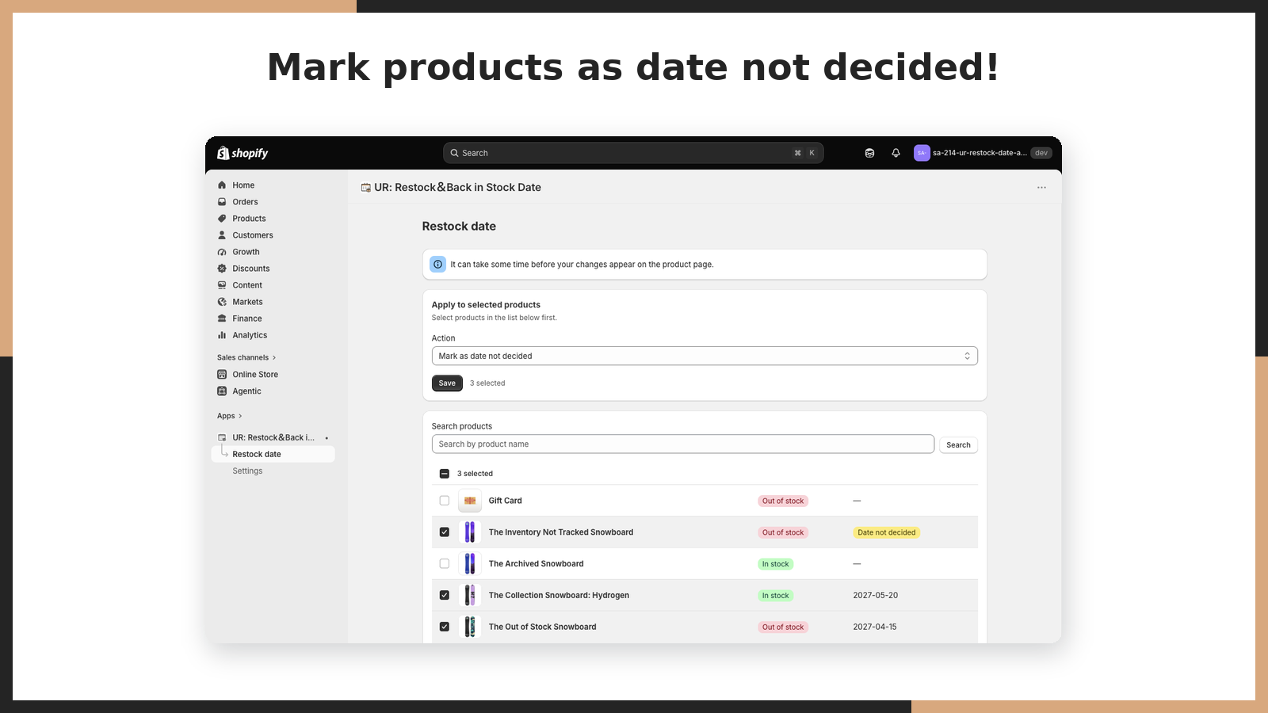Open the notifications bell
Viewport: 1268px width, 713px height.
click(896, 153)
